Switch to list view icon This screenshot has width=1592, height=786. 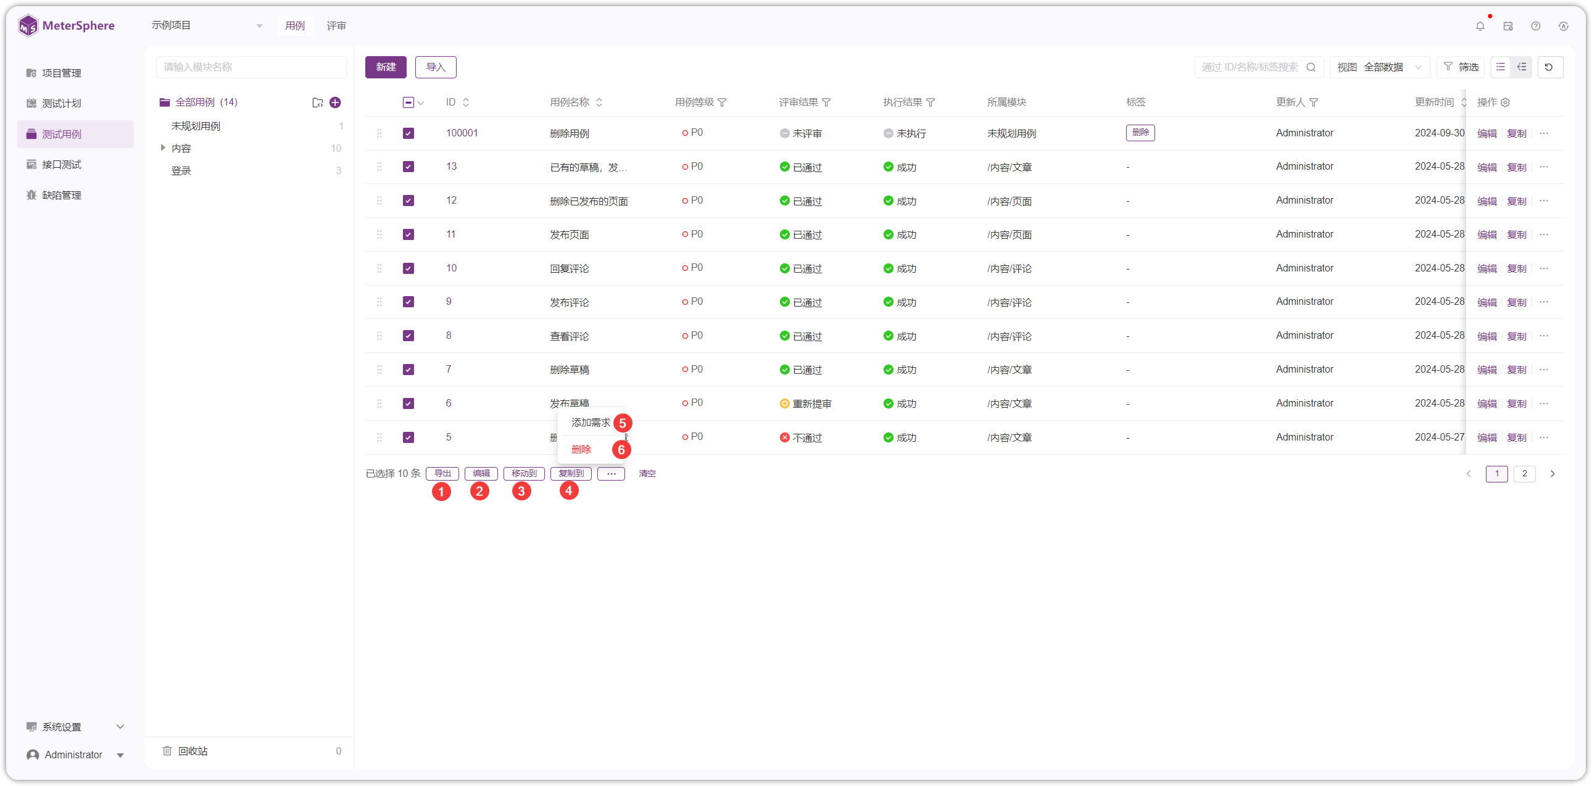(1501, 67)
